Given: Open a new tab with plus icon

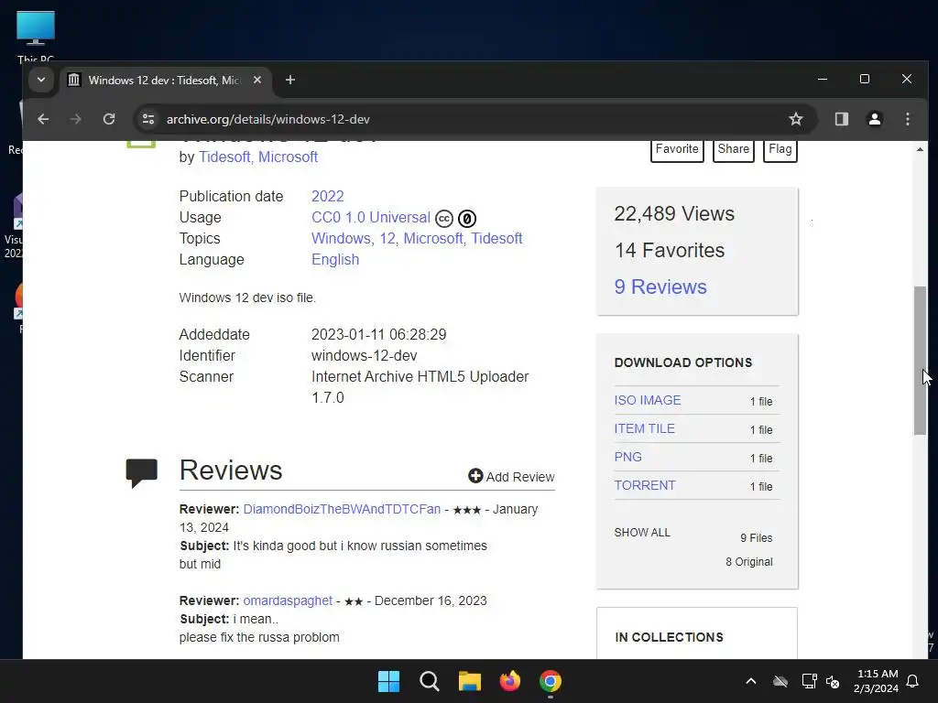Looking at the screenshot, I should point(290,80).
